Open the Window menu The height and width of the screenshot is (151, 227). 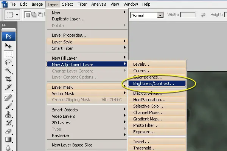point(131,4)
